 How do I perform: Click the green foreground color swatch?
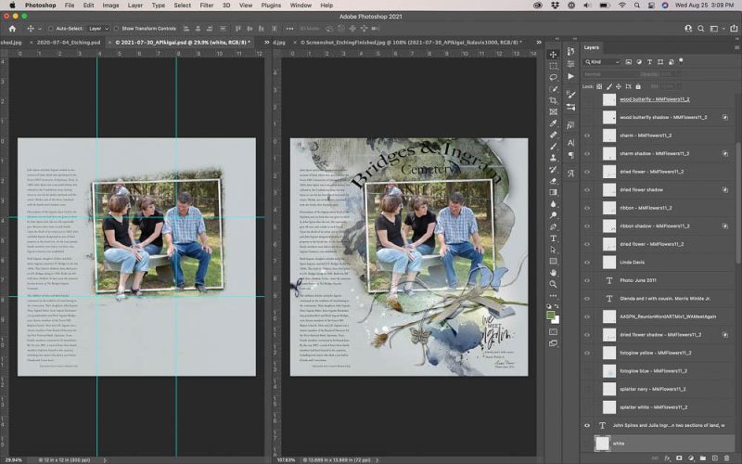tap(550, 316)
